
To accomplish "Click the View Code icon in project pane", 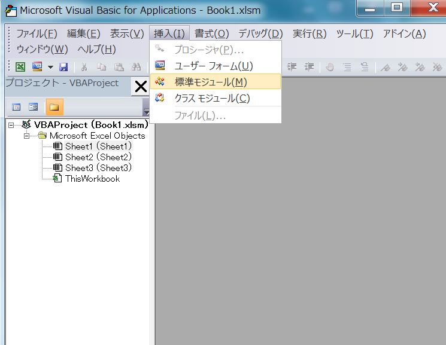I will click(x=16, y=107).
